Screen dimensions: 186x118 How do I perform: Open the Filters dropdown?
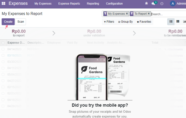109,22
